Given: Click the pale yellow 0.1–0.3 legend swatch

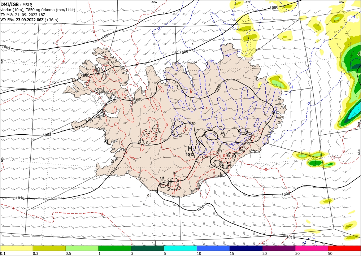Looking at the screenshot, I should (16, 248).
